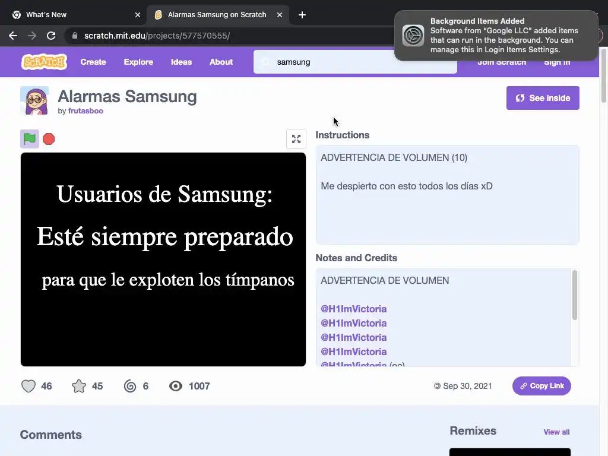Image resolution: width=608 pixels, height=456 pixels.
Task: Click Sign in link
Action: 557,62
